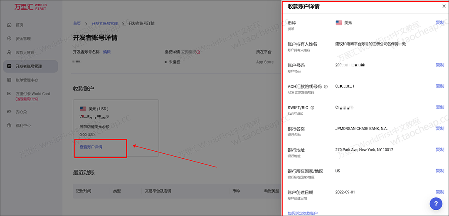Screen dimensions: 449x216
Task: Click the 返现最高1.5% badge
Action: [x=27, y=99]
